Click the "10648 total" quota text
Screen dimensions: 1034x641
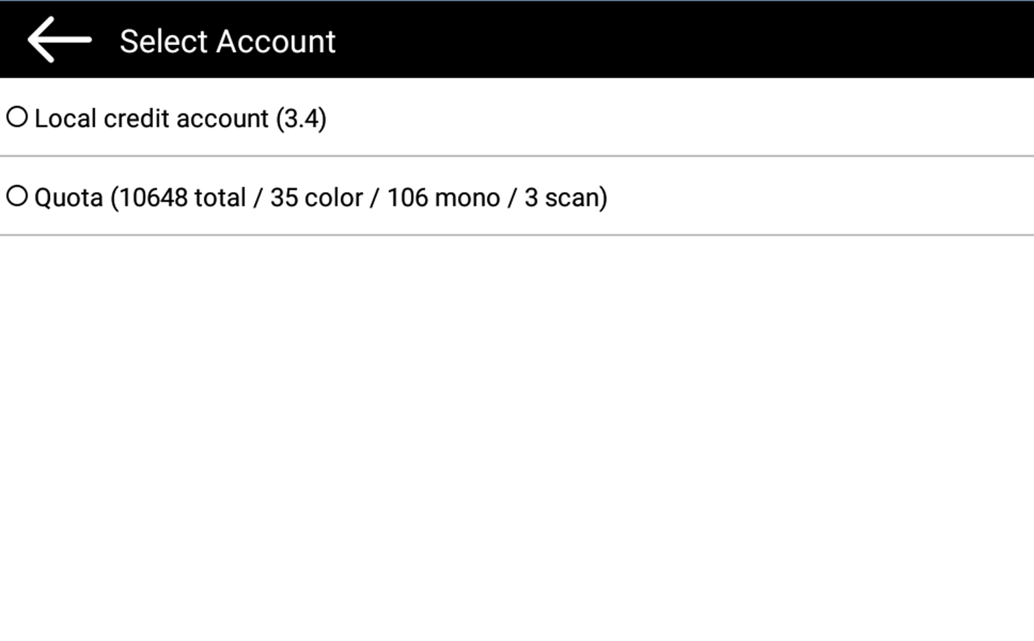[182, 198]
